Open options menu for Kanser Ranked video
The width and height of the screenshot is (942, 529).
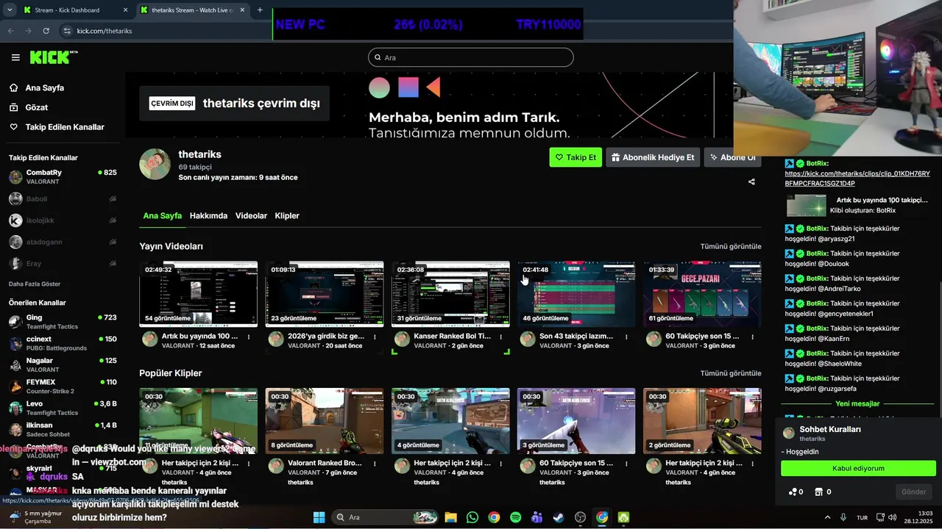(500, 337)
